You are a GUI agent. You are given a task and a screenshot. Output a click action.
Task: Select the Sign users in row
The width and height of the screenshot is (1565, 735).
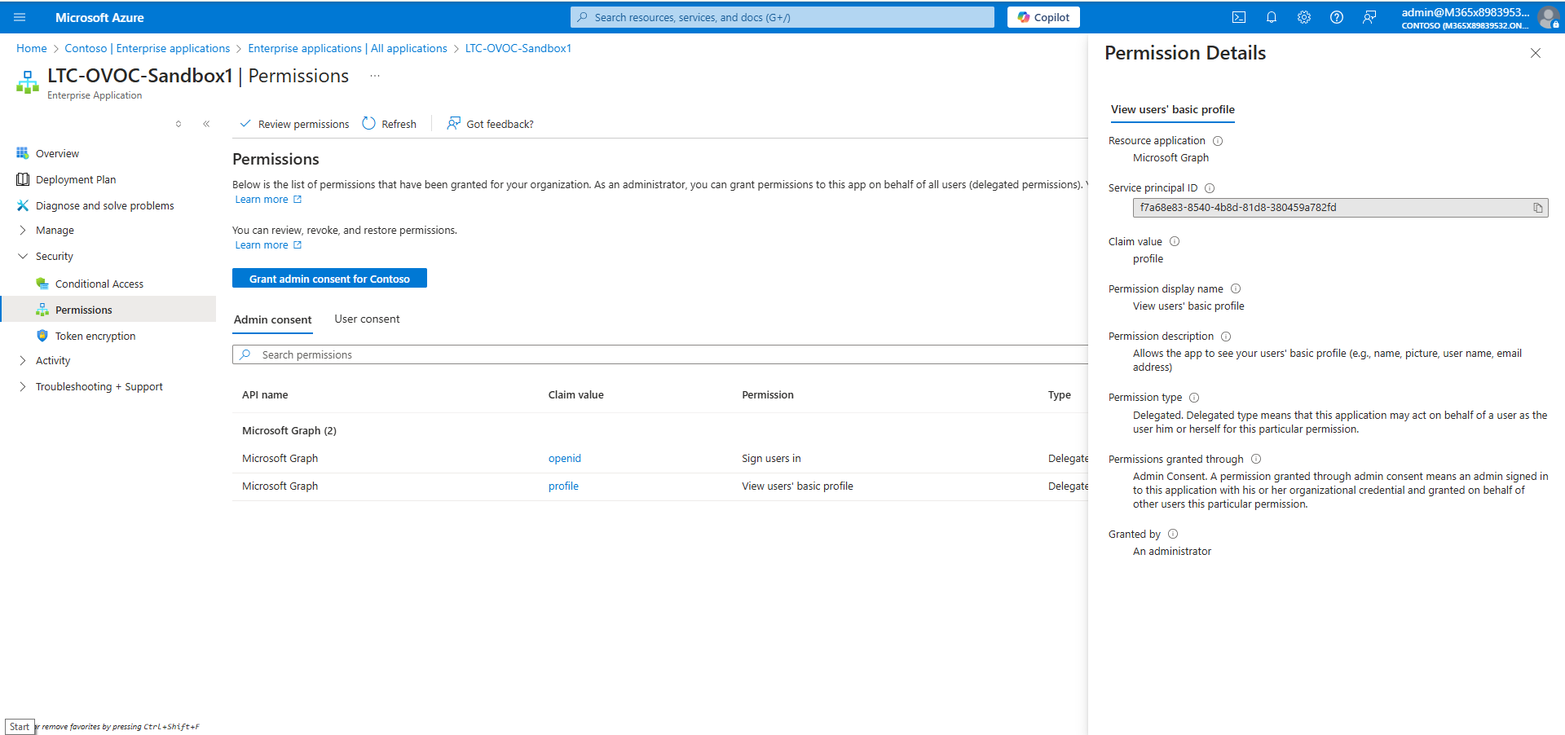[x=660, y=459]
